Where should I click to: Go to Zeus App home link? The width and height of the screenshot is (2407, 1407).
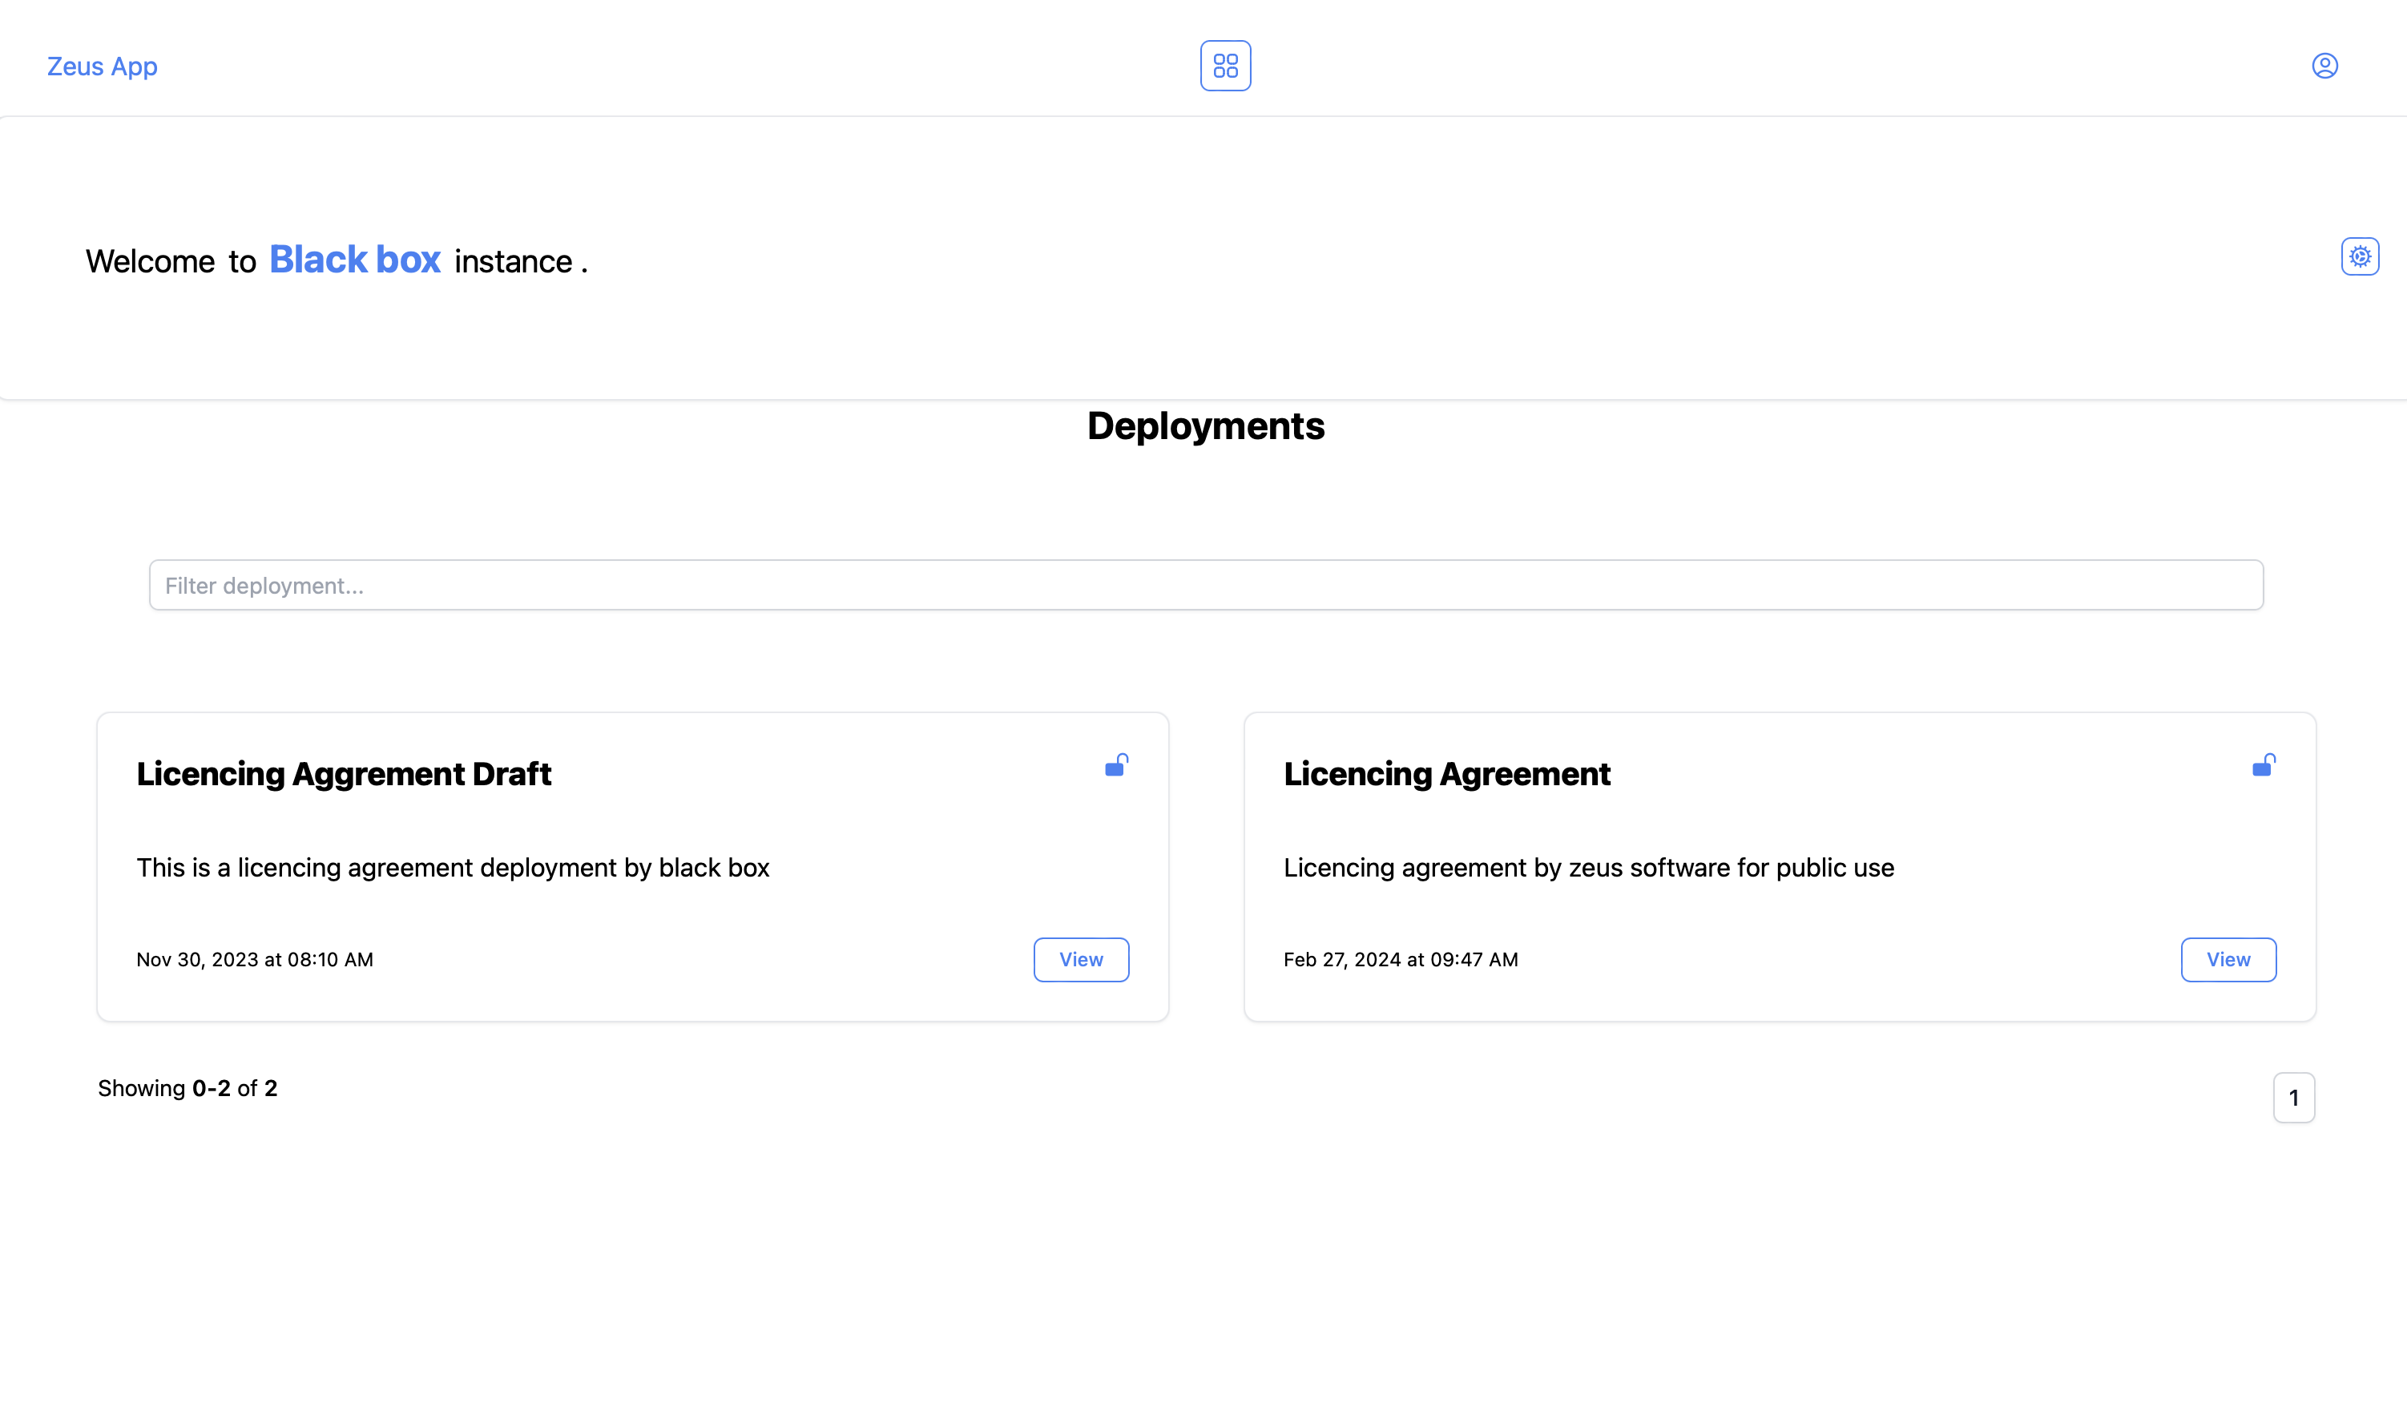(103, 66)
